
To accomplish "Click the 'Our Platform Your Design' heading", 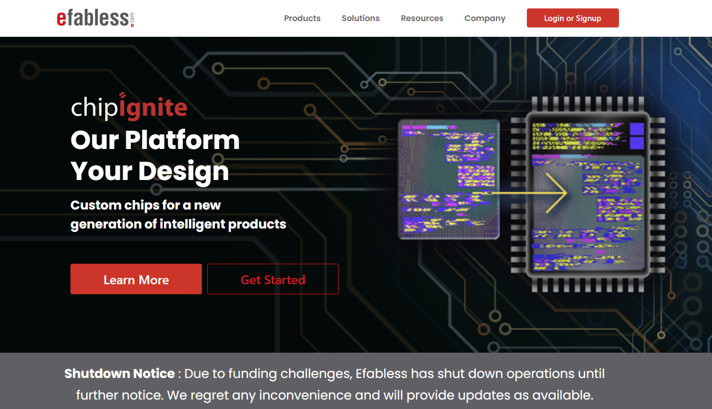I will point(155,155).
